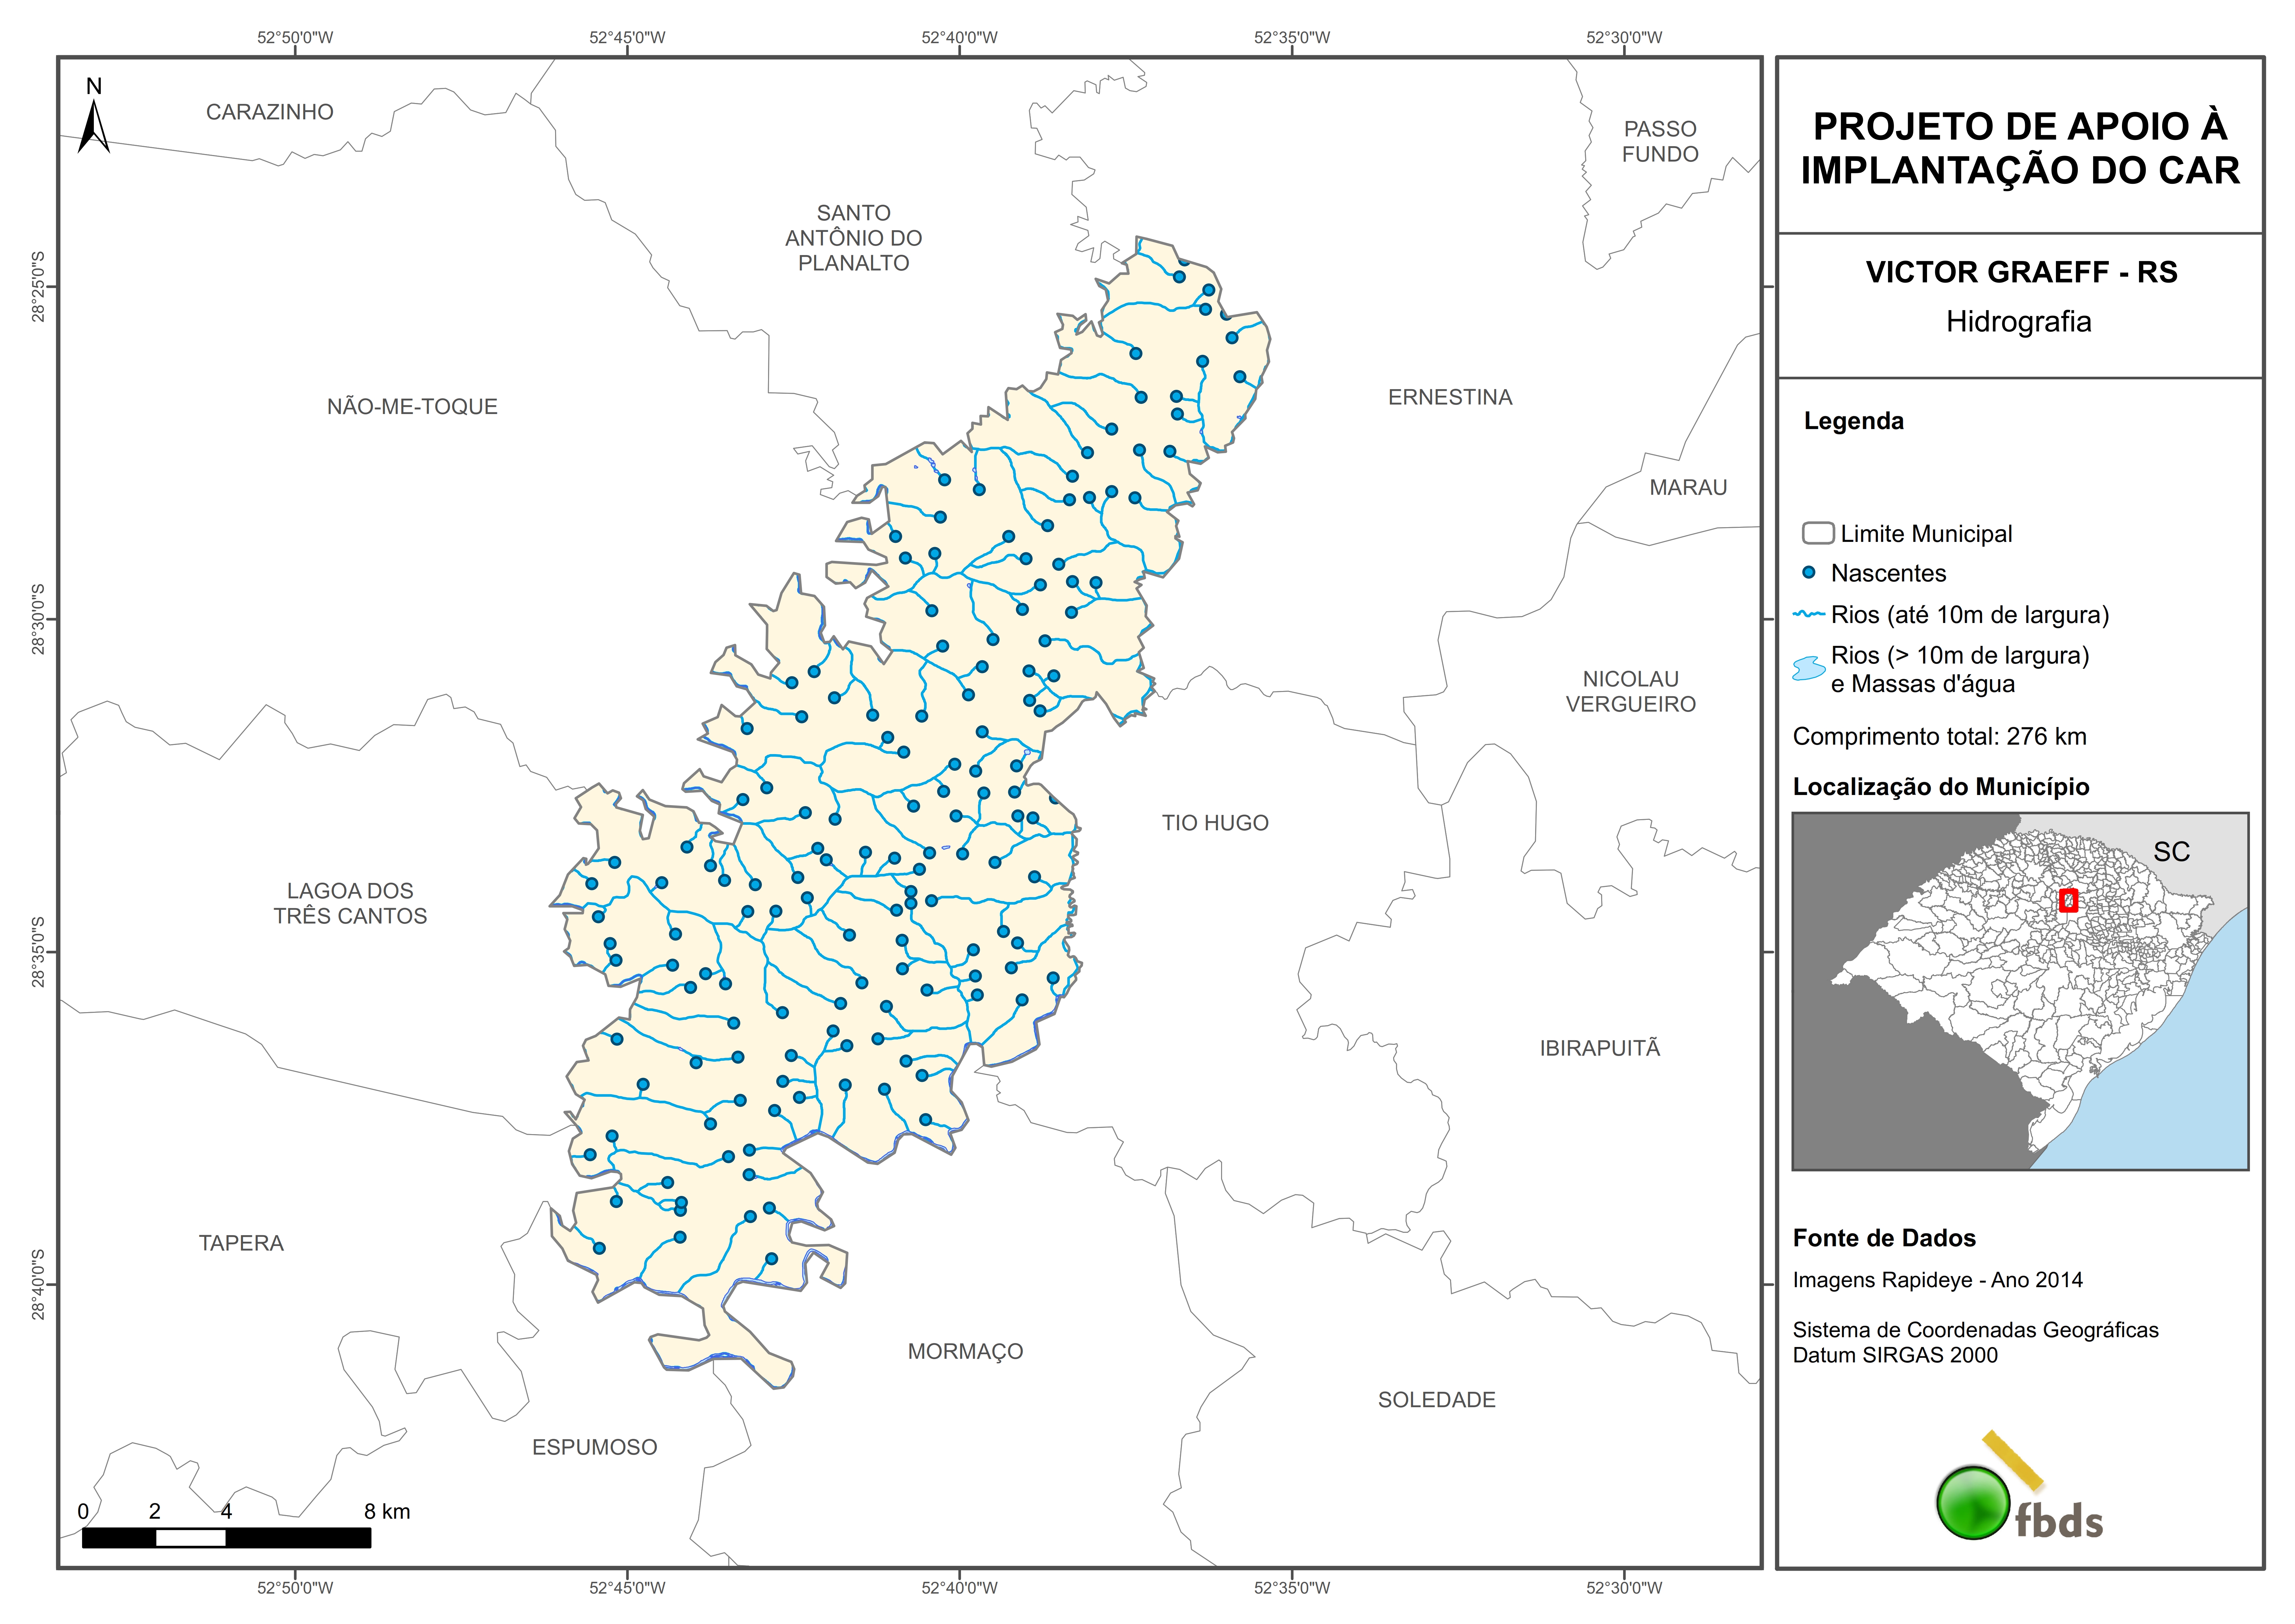Click the LAGOA DOS TRÊS CANTOS label
Screen dimensions: 2295x1624
(350, 903)
